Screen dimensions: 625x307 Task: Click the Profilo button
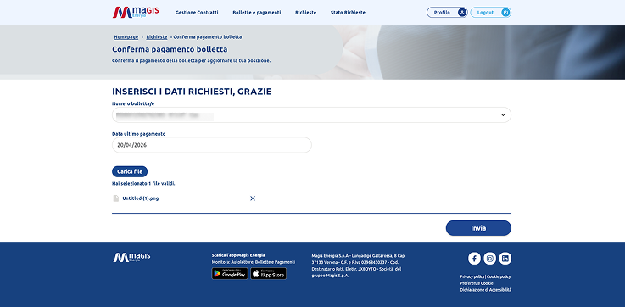tap(447, 13)
